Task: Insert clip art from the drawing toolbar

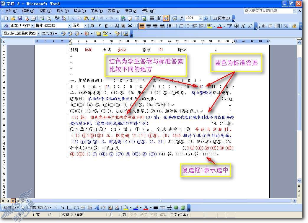Action: pyautogui.click(x=110, y=207)
